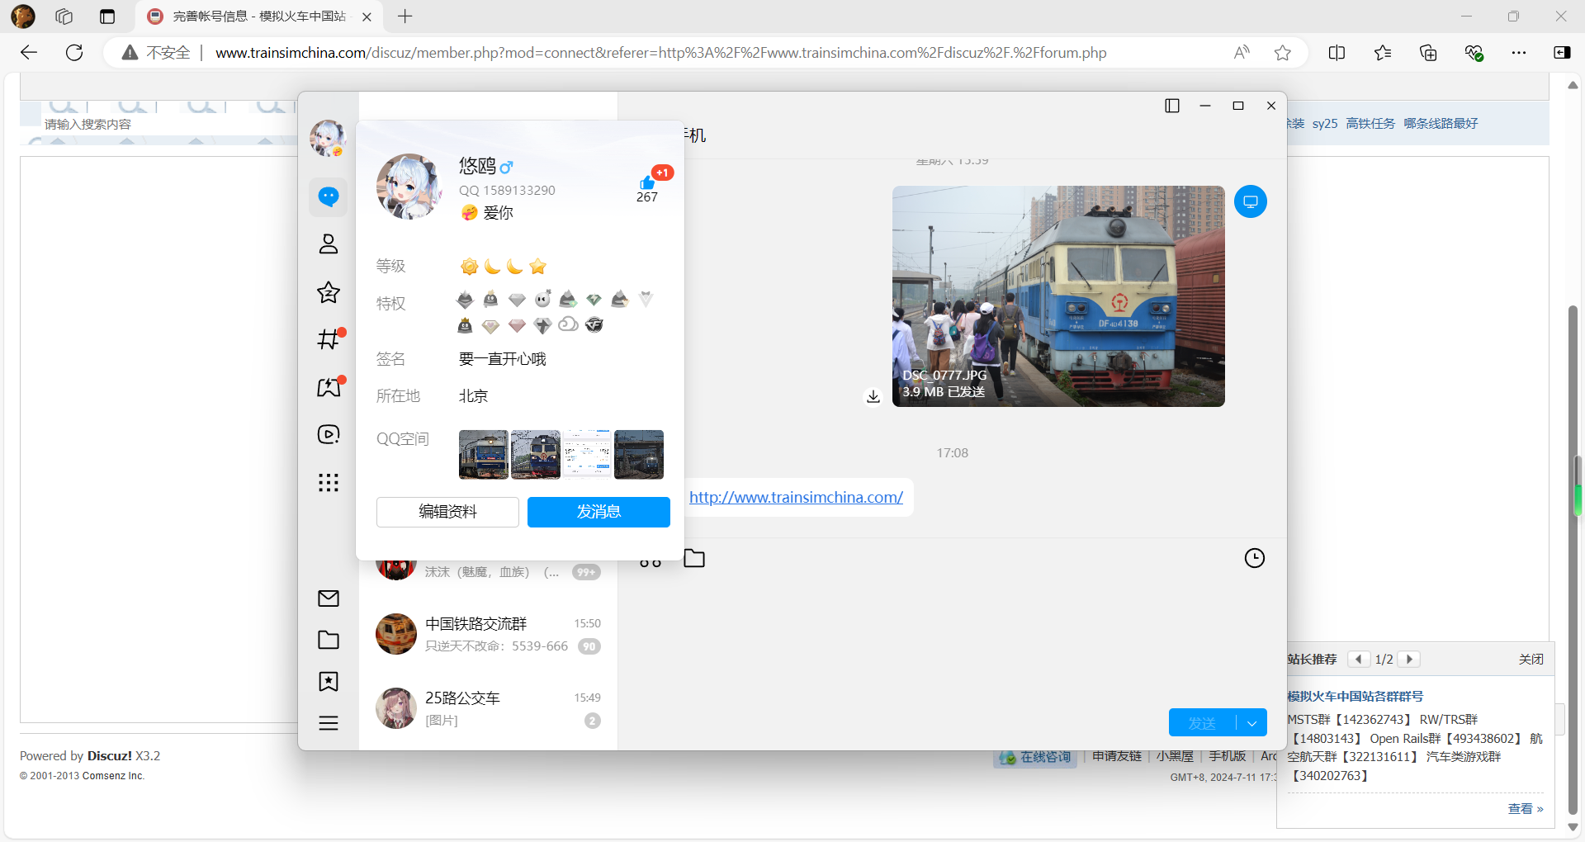1585x842 pixels.
Task: Select the 完善帐号信息 browser tab
Action: point(258,17)
